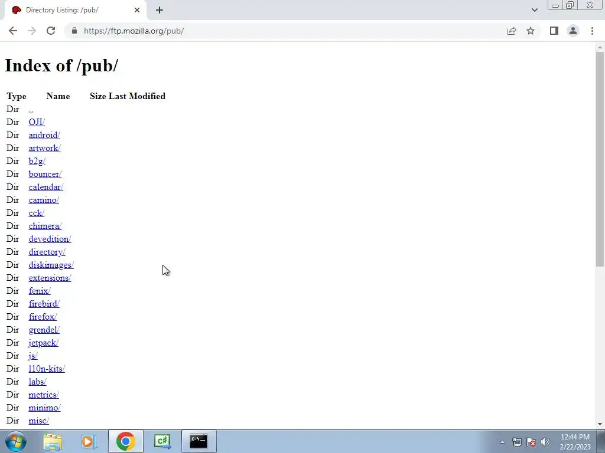Open the android/ directory
The image size is (605, 453).
click(x=44, y=135)
